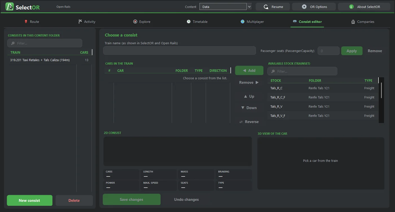Click the Route map pin icon
This screenshot has height=212, width=395.
click(26, 22)
